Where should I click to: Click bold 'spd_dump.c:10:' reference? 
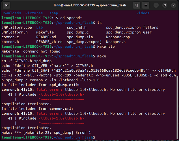64,85
